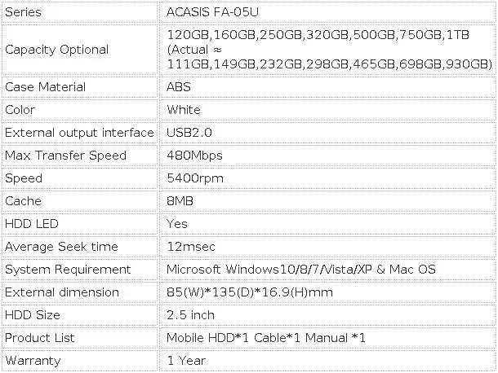Click the USB2.0 interface value

(x=189, y=133)
